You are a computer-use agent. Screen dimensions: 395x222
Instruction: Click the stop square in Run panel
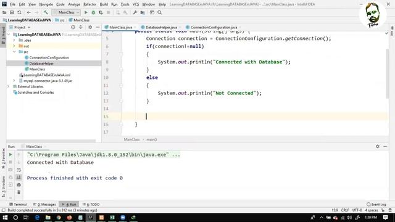(x=10, y=162)
